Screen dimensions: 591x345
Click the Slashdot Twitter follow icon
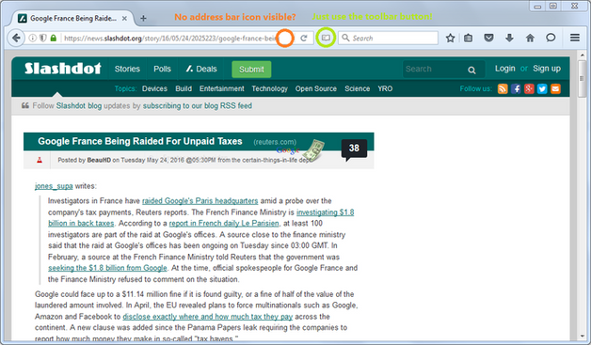pyautogui.click(x=542, y=89)
